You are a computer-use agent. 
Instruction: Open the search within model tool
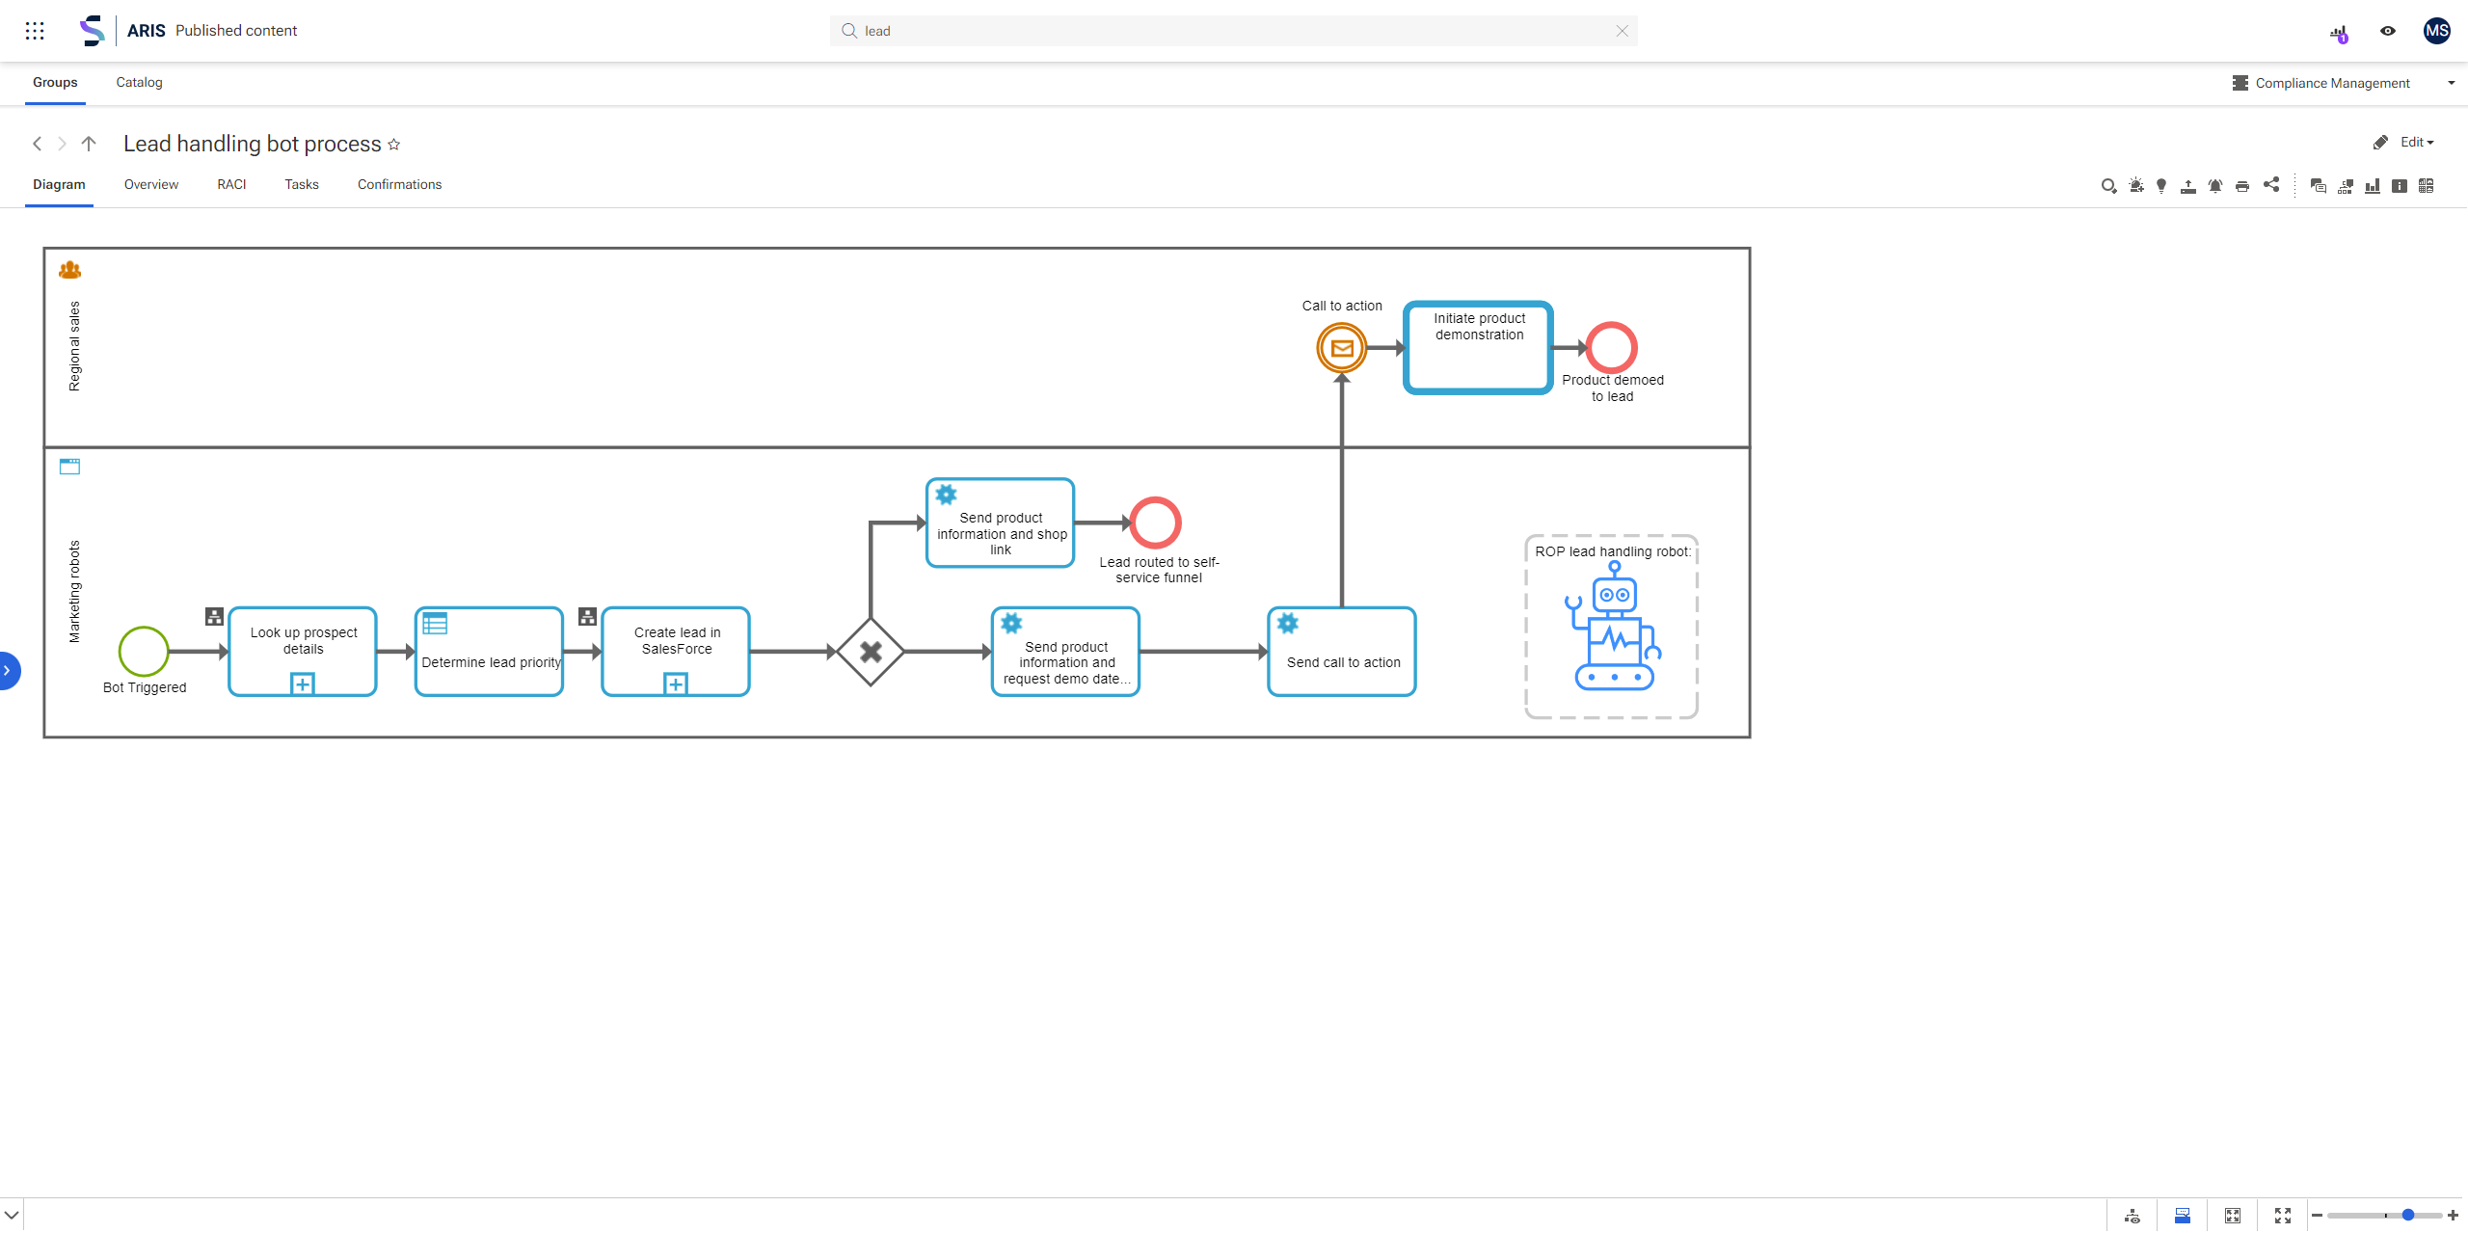coord(2108,185)
